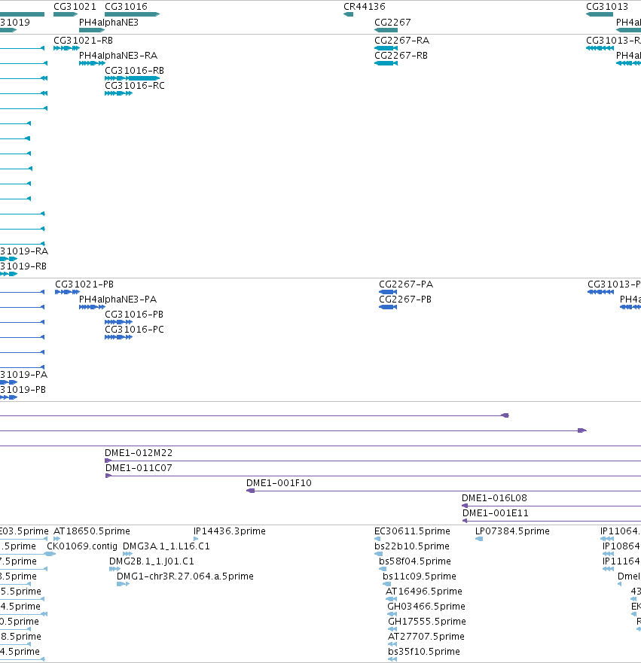Open transcript CG31021-RB
641x663 pixels.
pyautogui.click(x=83, y=41)
